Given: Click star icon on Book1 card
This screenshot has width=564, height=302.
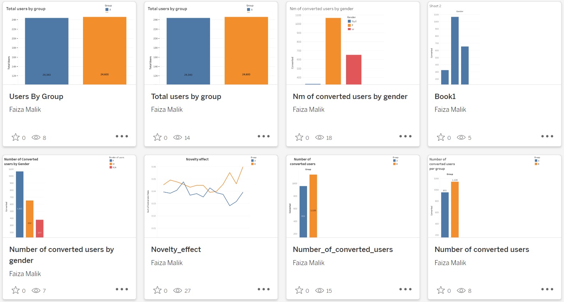Looking at the screenshot, I should [x=441, y=137].
